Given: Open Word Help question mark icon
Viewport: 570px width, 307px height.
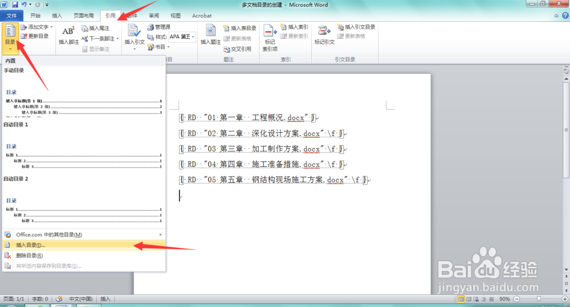Looking at the screenshot, I should pos(565,15).
